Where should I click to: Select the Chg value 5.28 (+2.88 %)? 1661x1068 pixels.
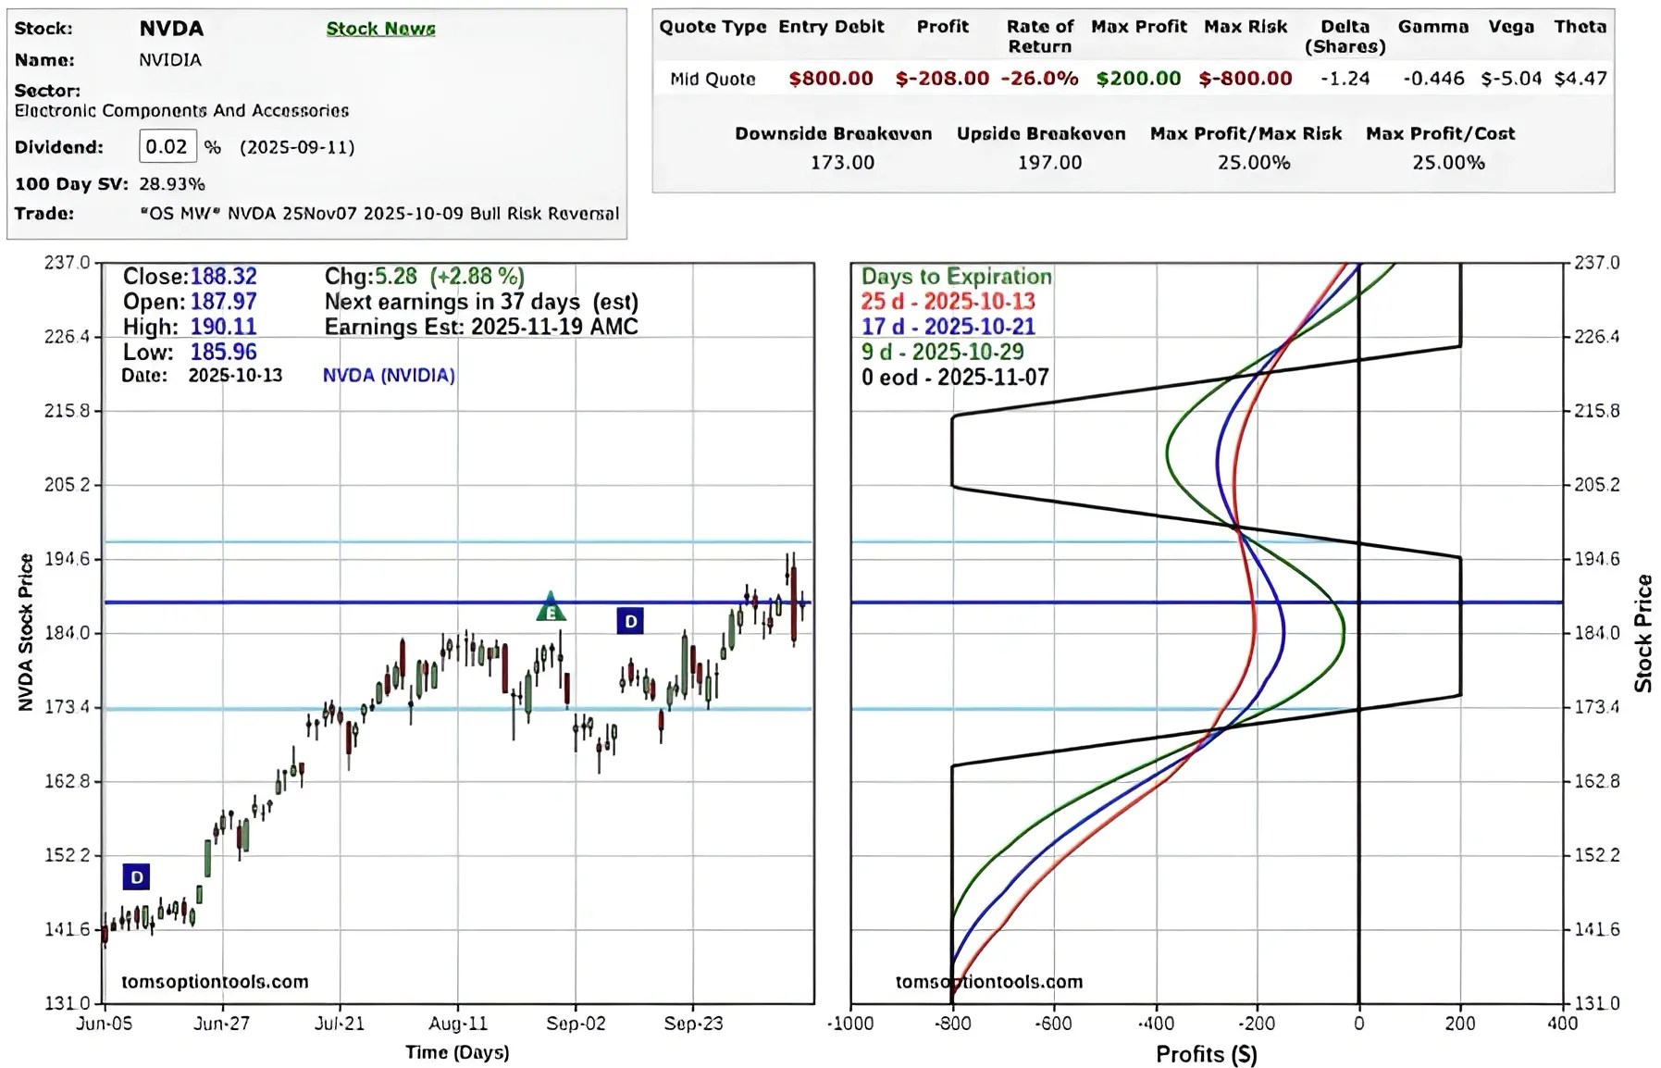point(450,276)
